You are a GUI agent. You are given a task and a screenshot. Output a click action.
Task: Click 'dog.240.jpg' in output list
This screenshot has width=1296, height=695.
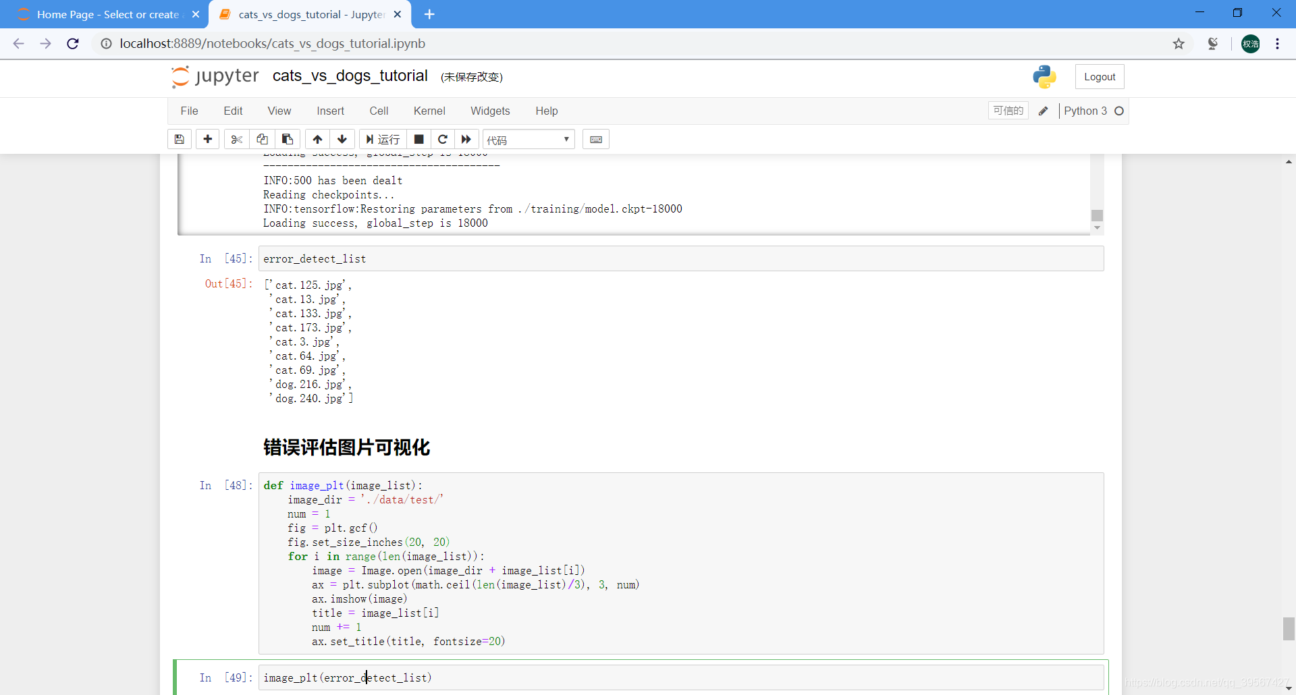coord(308,399)
